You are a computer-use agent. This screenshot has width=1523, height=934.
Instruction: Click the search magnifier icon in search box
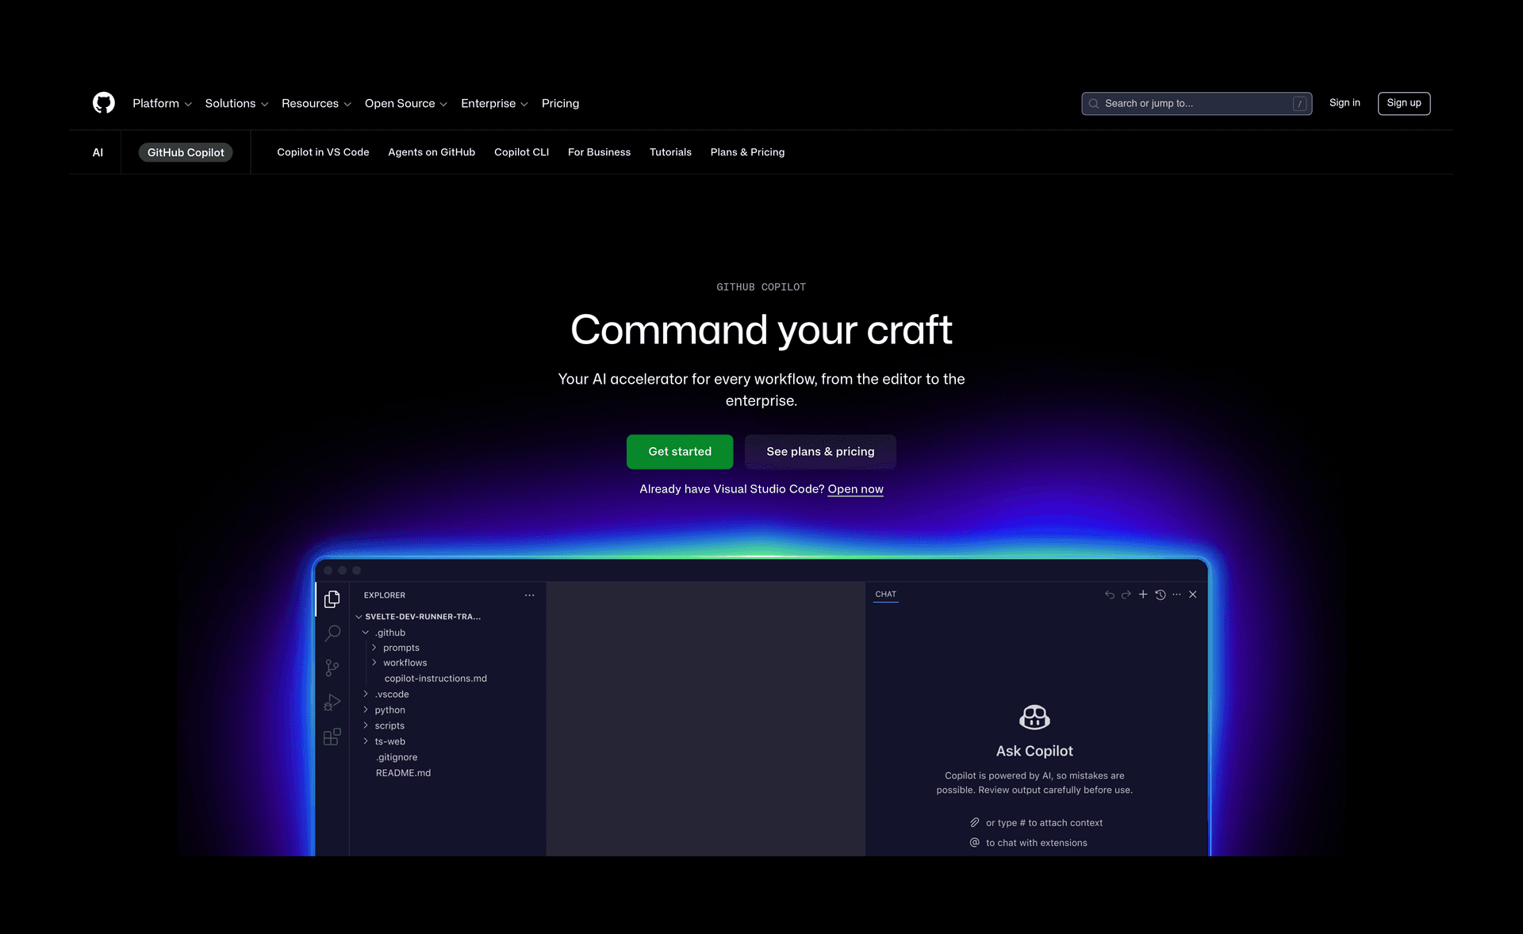coord(1094,104)
